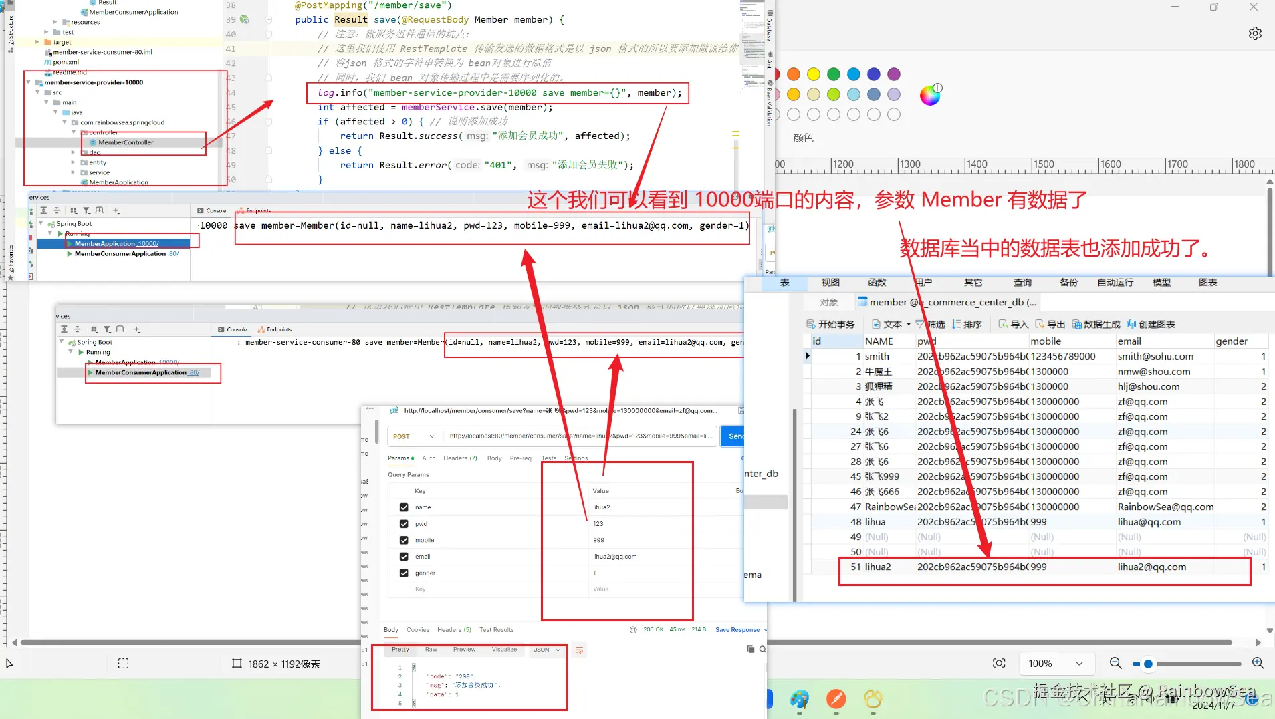Click the blue Send button in Postman
This screenshot has height=719, width=1275.
(733, 436)
